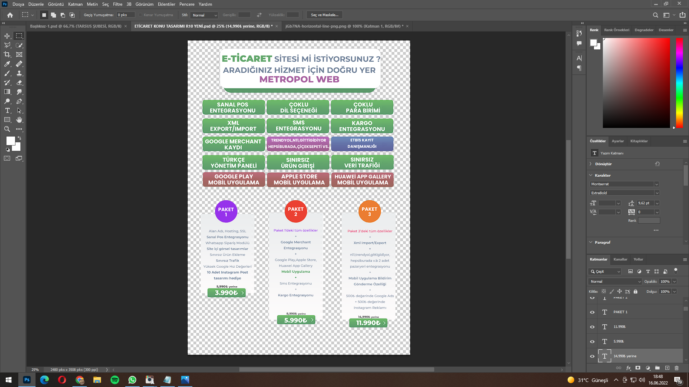Click the rainbow hue slider strip
The image size is (689, 387).
[x=679, y=83]
